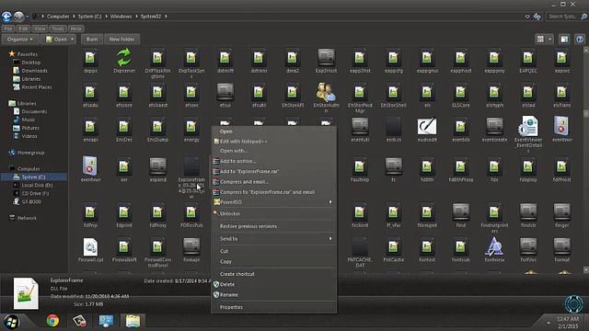The height and width of the screenshot is (331, 589).
Task: Select Network in navigation pane
Action: click(27, 218)
